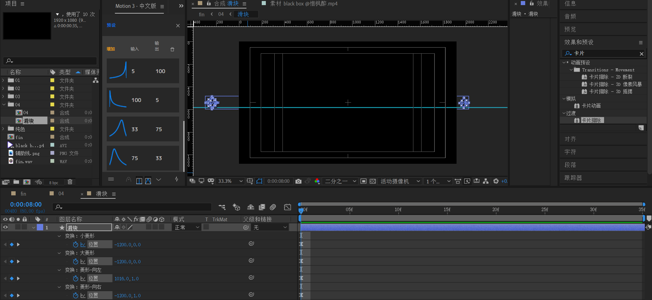
Task: Toggle keyframe diamond for 大菱形 位置
Action: tap(12, 261)
